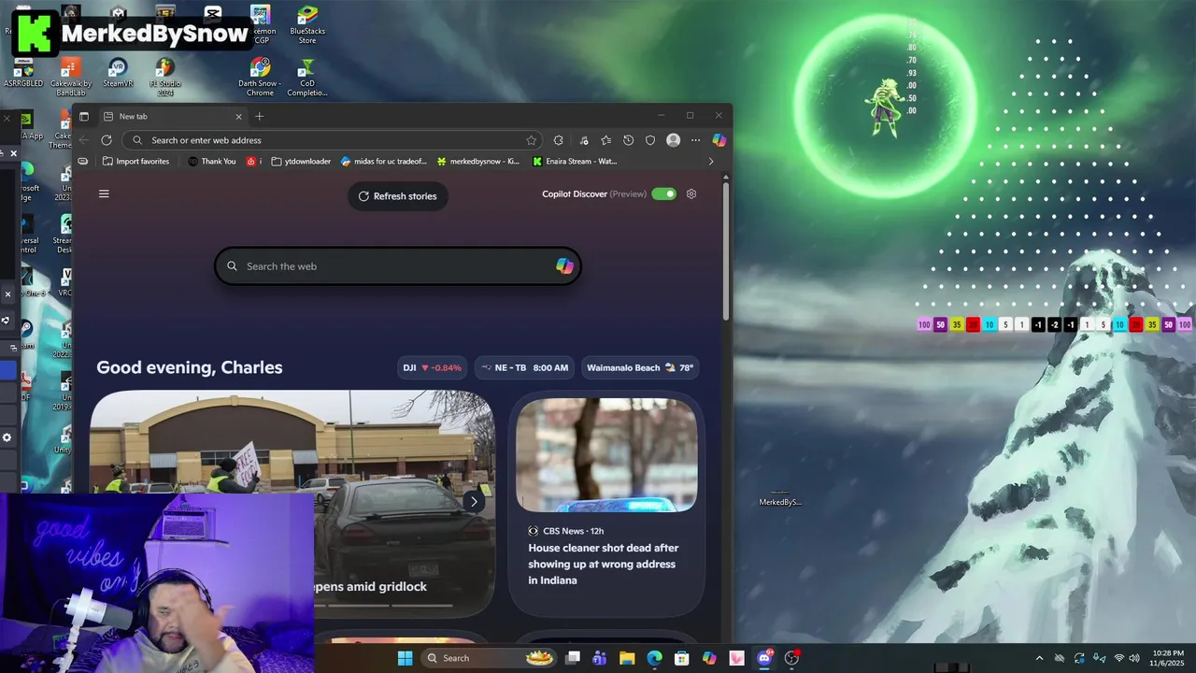This screenshot has height=673, width=1196.
Task: Open a new browser tab with plus
Action: pyautogui.click(x=260, y=116)
